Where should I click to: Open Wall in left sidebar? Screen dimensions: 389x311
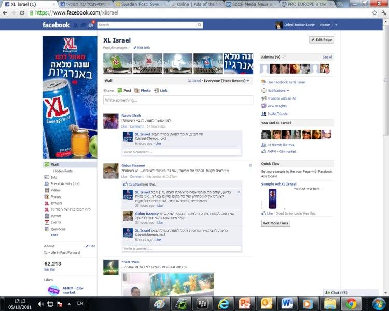[x=70, y=164]
